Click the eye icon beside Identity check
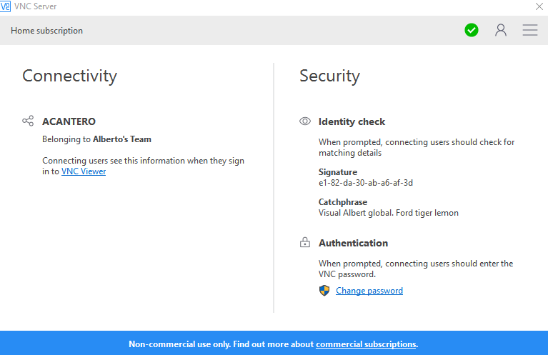The image size is (548, 355). [305, 121]
